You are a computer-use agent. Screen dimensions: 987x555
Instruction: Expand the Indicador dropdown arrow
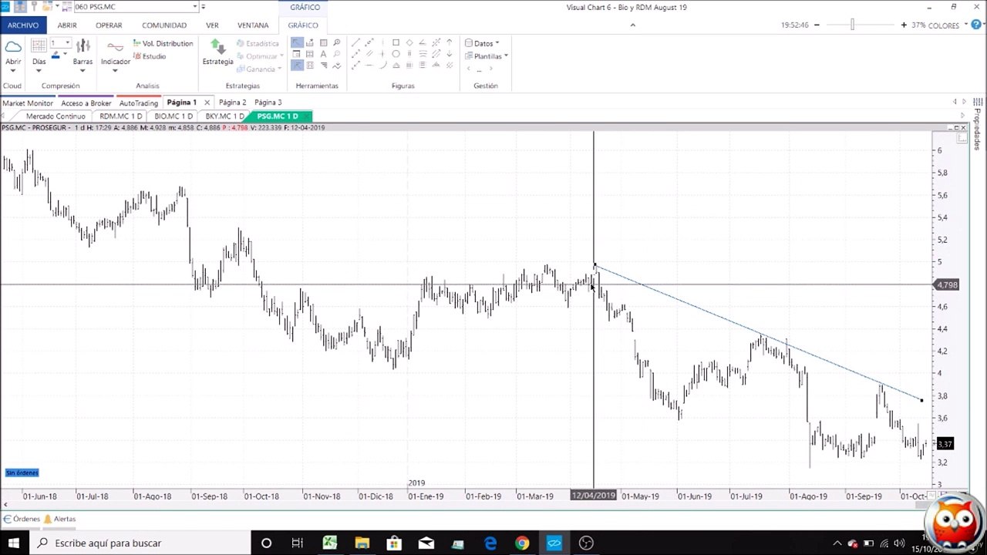(115, 71)
